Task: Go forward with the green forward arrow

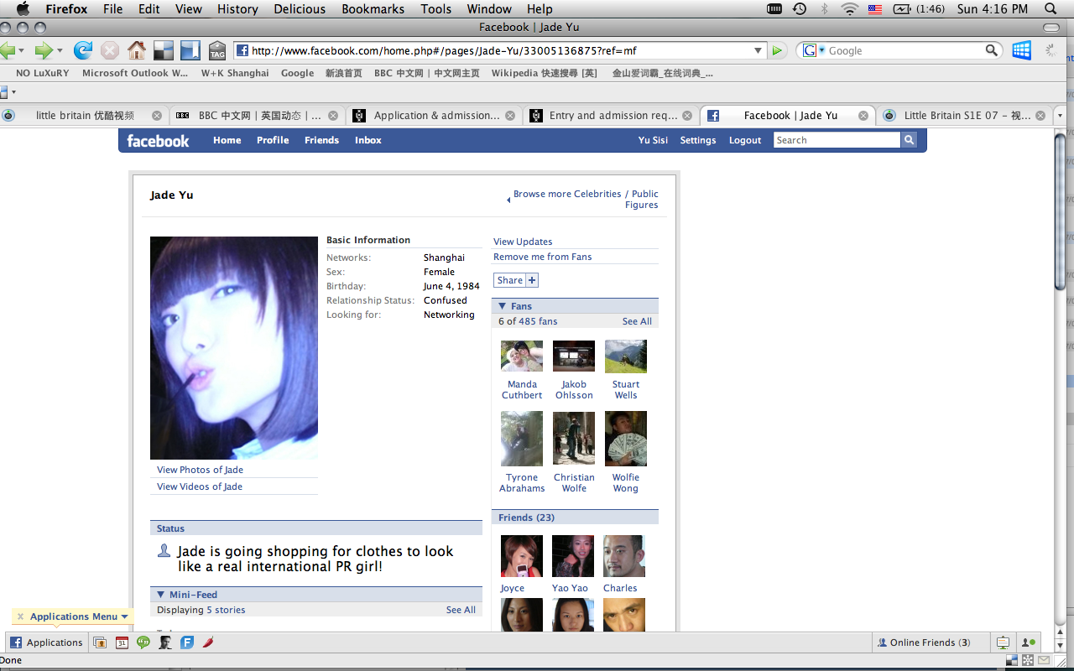Action: pos(44,50)
